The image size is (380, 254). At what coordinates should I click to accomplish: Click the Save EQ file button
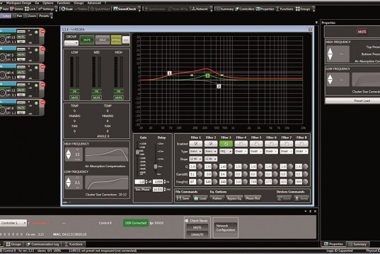coord(183,198)
